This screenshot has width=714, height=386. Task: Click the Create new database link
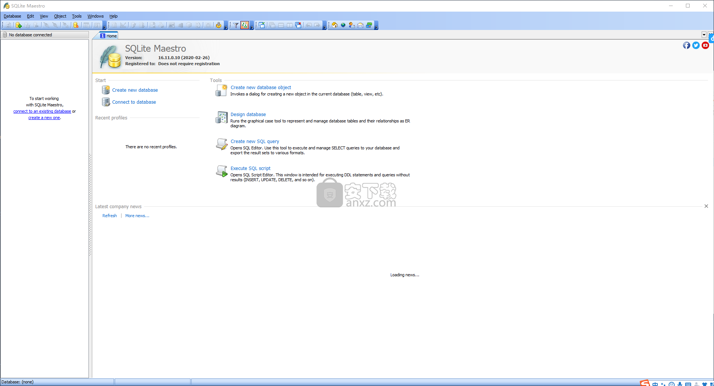pos(135,90)
